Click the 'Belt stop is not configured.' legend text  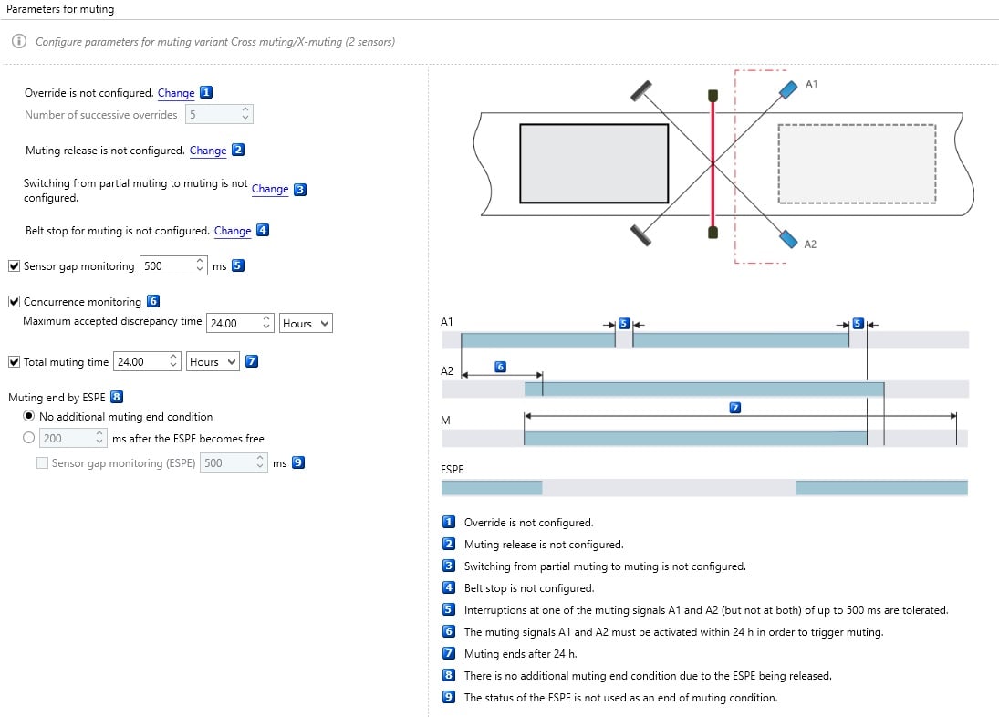pos(529,588)
